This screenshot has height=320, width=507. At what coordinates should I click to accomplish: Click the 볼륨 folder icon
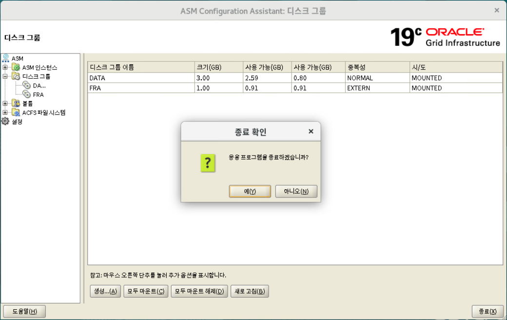[16, 103]
